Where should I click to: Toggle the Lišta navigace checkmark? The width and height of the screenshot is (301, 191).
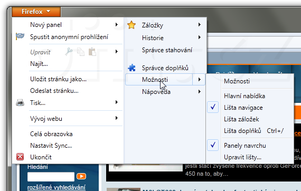coord(213,107)
